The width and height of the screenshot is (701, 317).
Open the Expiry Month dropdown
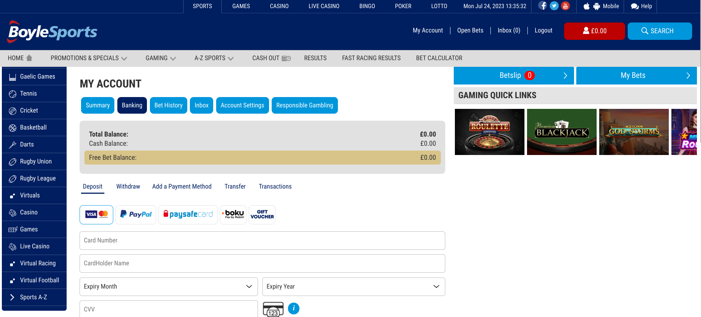point(169,287)
